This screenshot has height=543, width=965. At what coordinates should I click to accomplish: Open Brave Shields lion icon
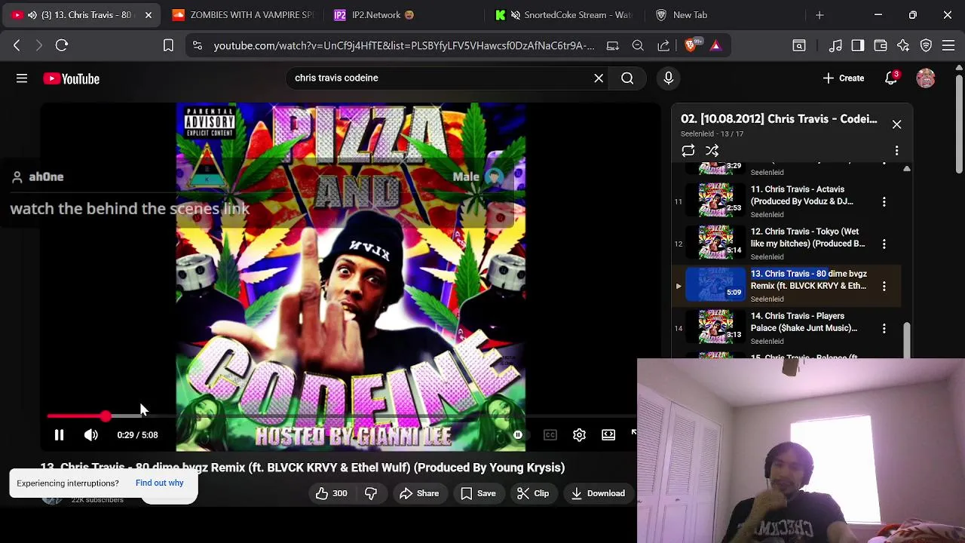691,46
